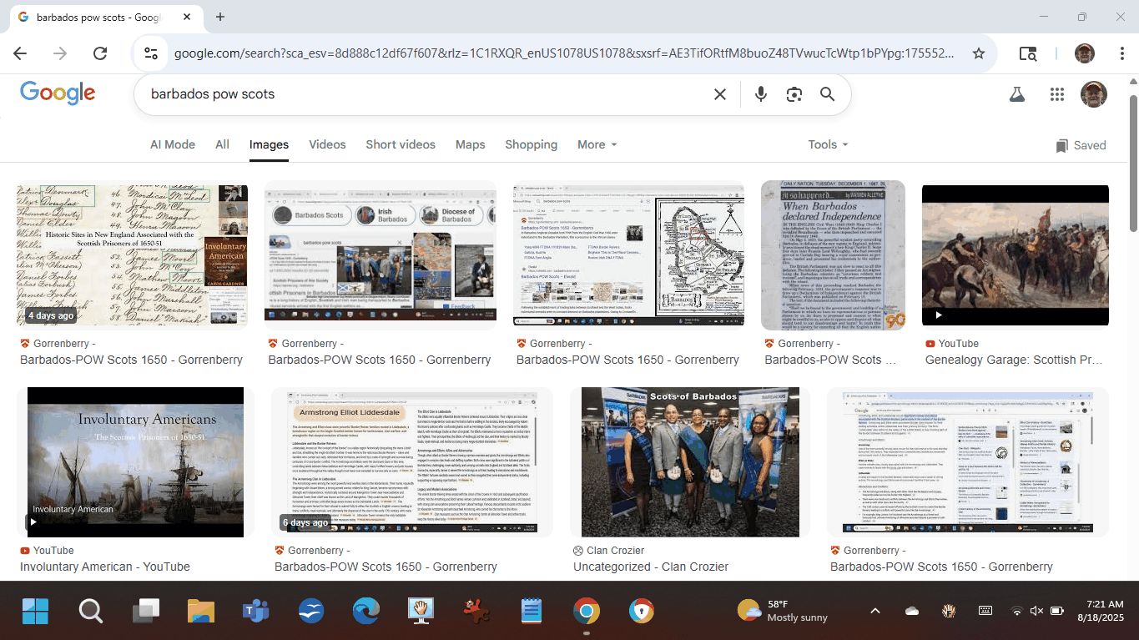Reload the current page

(x=100, y=53)
